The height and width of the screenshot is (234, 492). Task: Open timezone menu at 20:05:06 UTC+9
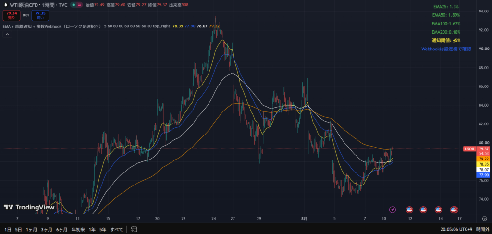click(x=456, y=229)
